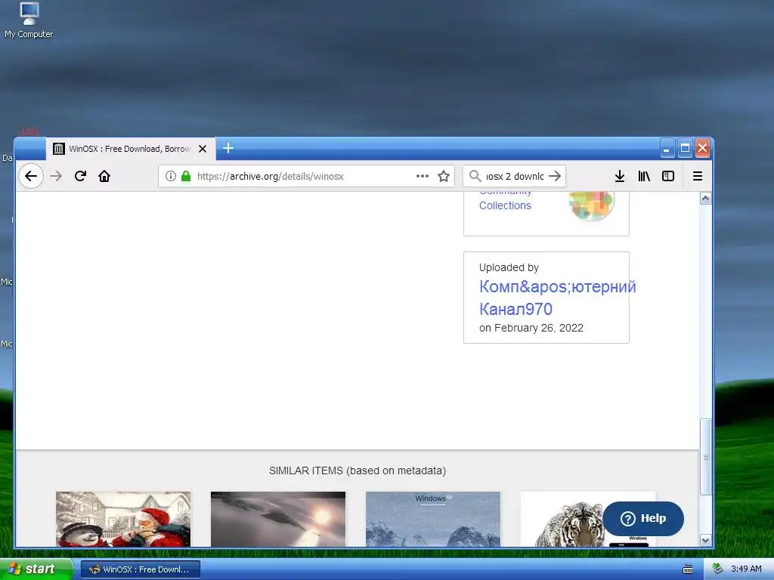Close the WinOSX tab
Viewport: 774px width, 580px height.
point(203,149)
